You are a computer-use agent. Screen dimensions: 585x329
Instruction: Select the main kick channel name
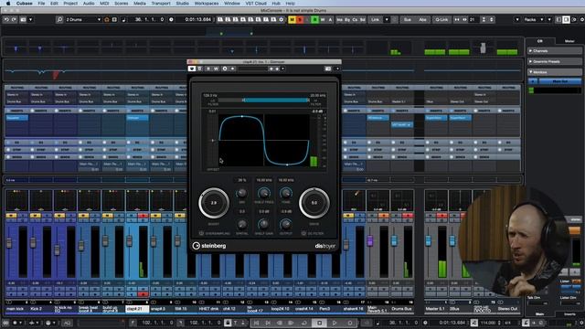pos(16,309)
